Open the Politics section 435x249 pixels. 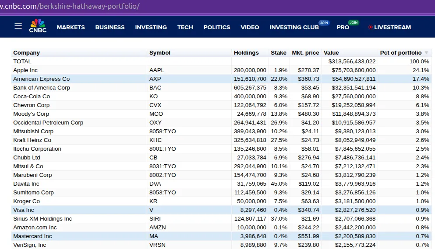(217, 28)
